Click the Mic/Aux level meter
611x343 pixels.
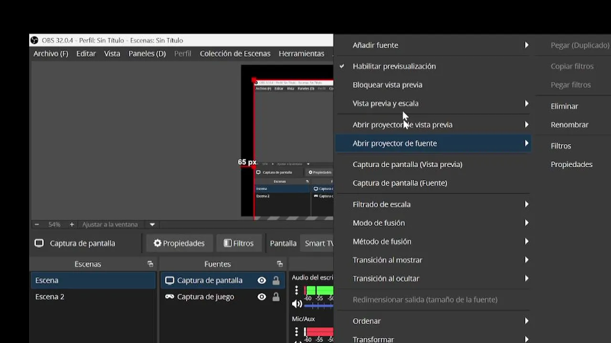pos(319,332)
